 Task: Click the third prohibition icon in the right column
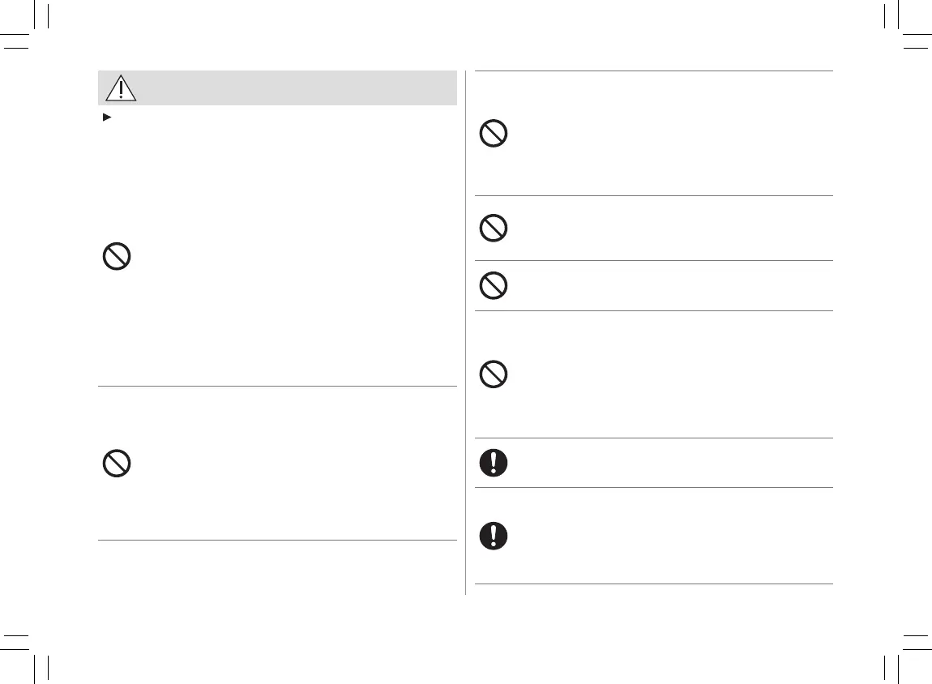(x=494, y=285)
